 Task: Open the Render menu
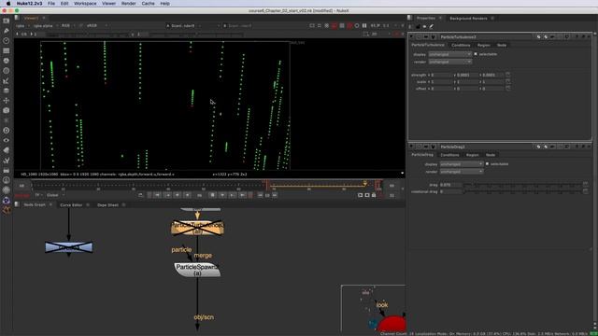pos(129,4)
